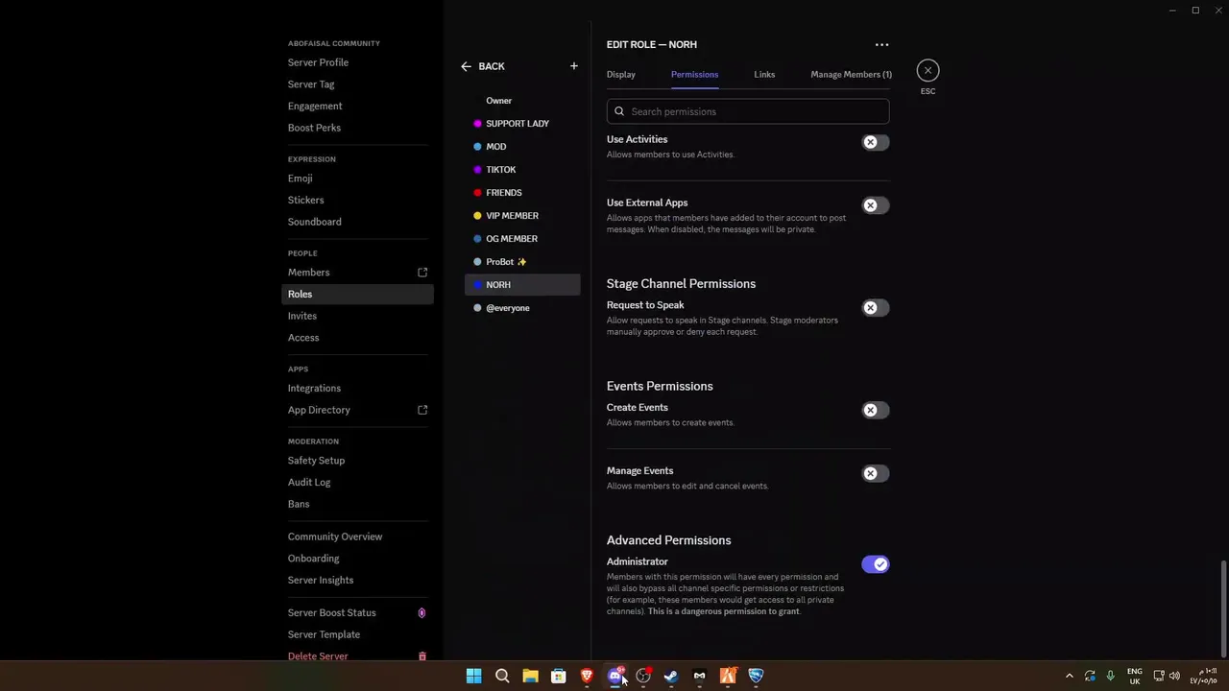Click external link icon beside Members
Viewport: 1229px width, 691px height.
pos(422,273)
